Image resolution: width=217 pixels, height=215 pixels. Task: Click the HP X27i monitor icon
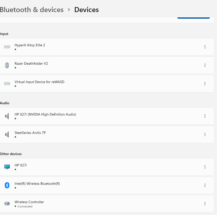click(7, 167)
